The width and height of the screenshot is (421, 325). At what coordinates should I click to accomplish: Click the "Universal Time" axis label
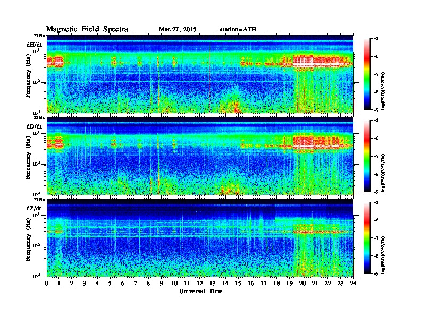point(200,291)
